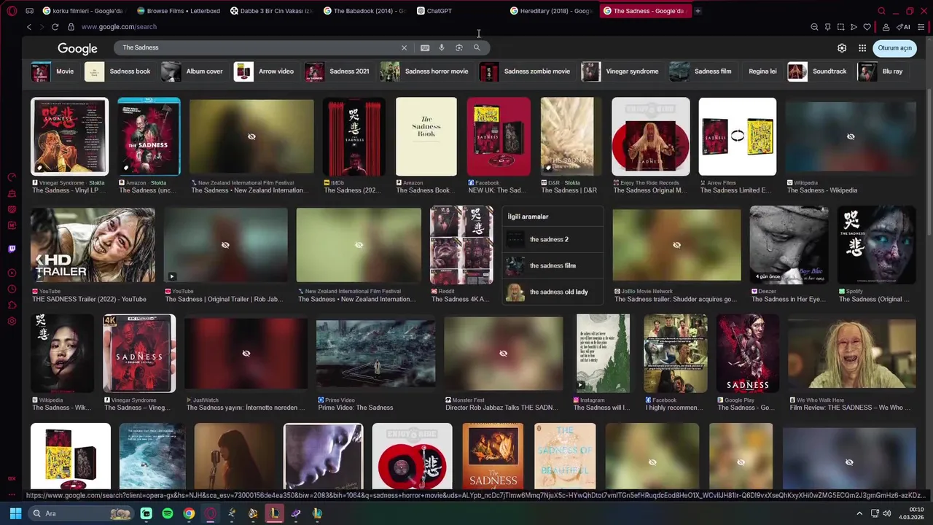The height and width of the screenshot is (525, 933).
Task: Search open tabs from the tab bar
Action: click(x=881, y=11)
